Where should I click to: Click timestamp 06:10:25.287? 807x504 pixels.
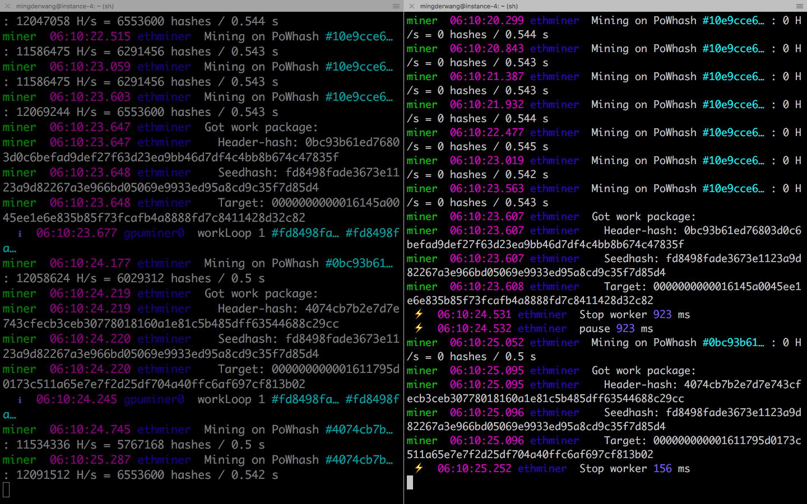coord(90,460)
